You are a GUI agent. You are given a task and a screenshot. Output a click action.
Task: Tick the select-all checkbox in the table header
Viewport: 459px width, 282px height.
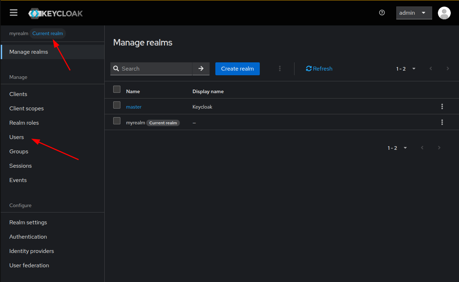[117, 89]
